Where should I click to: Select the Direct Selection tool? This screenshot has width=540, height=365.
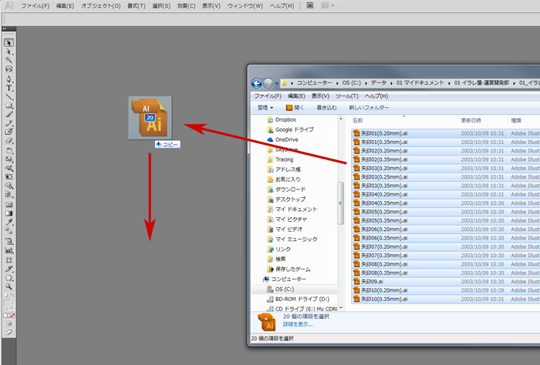pyautogui.click(x=9, y=52)
